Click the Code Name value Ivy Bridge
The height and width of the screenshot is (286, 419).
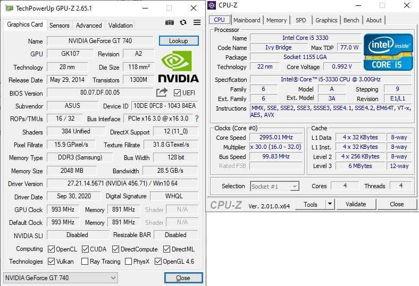click(279, 47)
